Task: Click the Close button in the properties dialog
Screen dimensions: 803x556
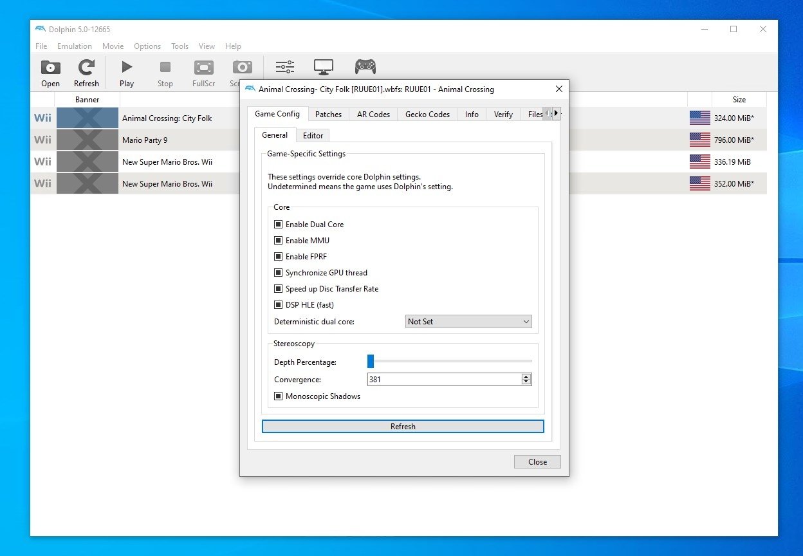Action: click(537, 461)
